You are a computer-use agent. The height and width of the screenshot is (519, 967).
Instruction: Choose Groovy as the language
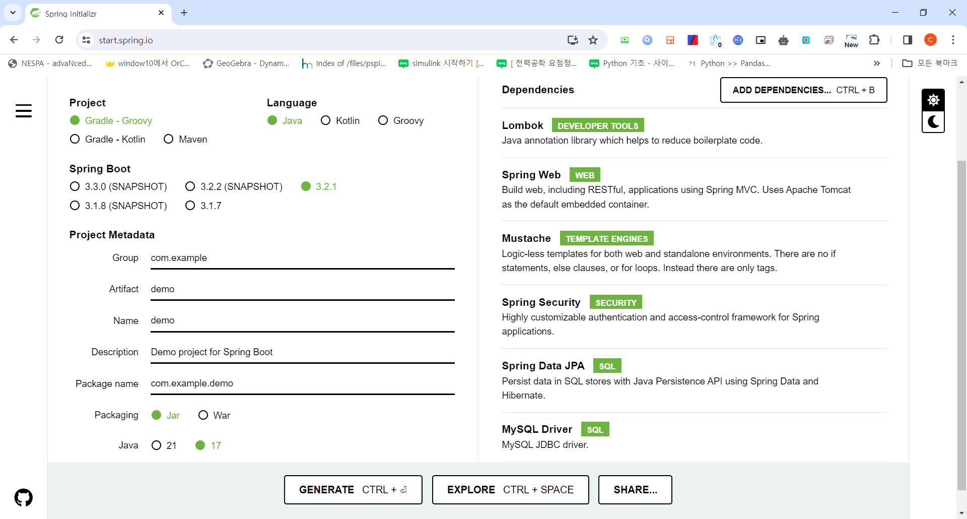point(401,120)
